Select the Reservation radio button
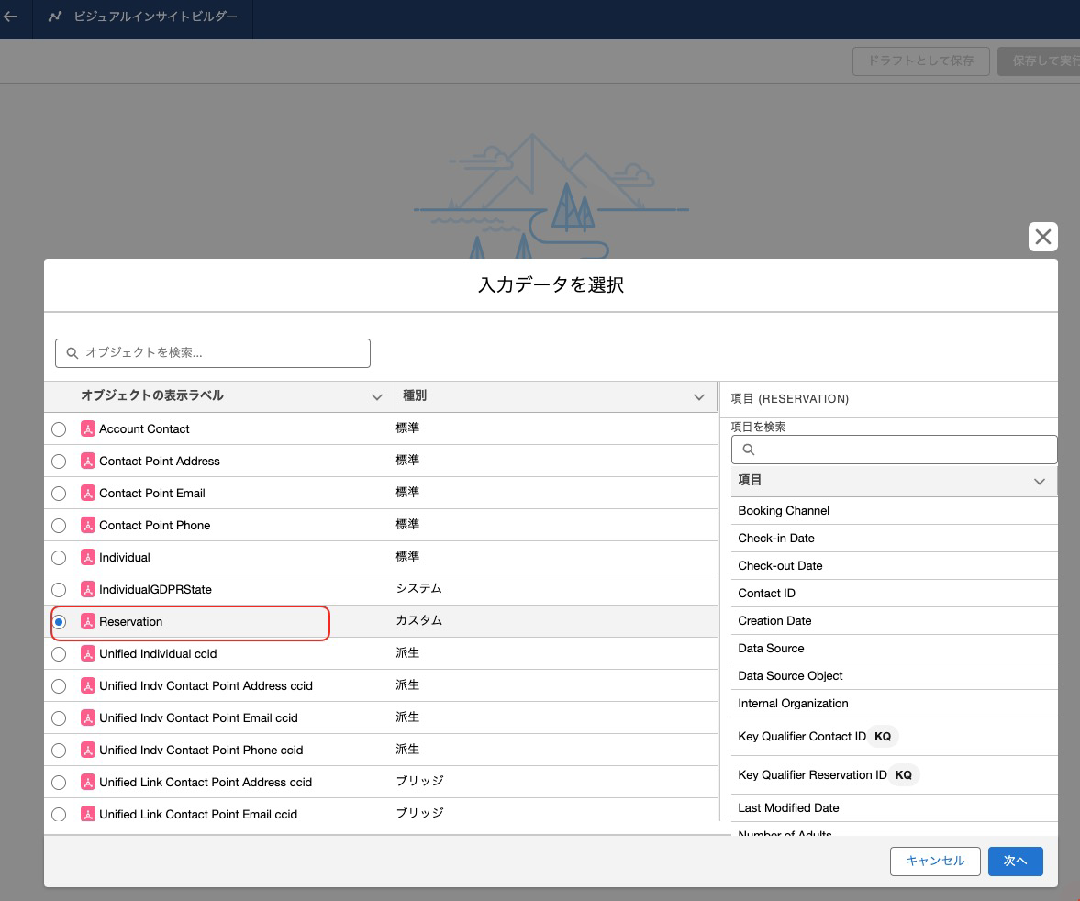Viewport: 1080px width, 901px height. (x=60, y=622)
